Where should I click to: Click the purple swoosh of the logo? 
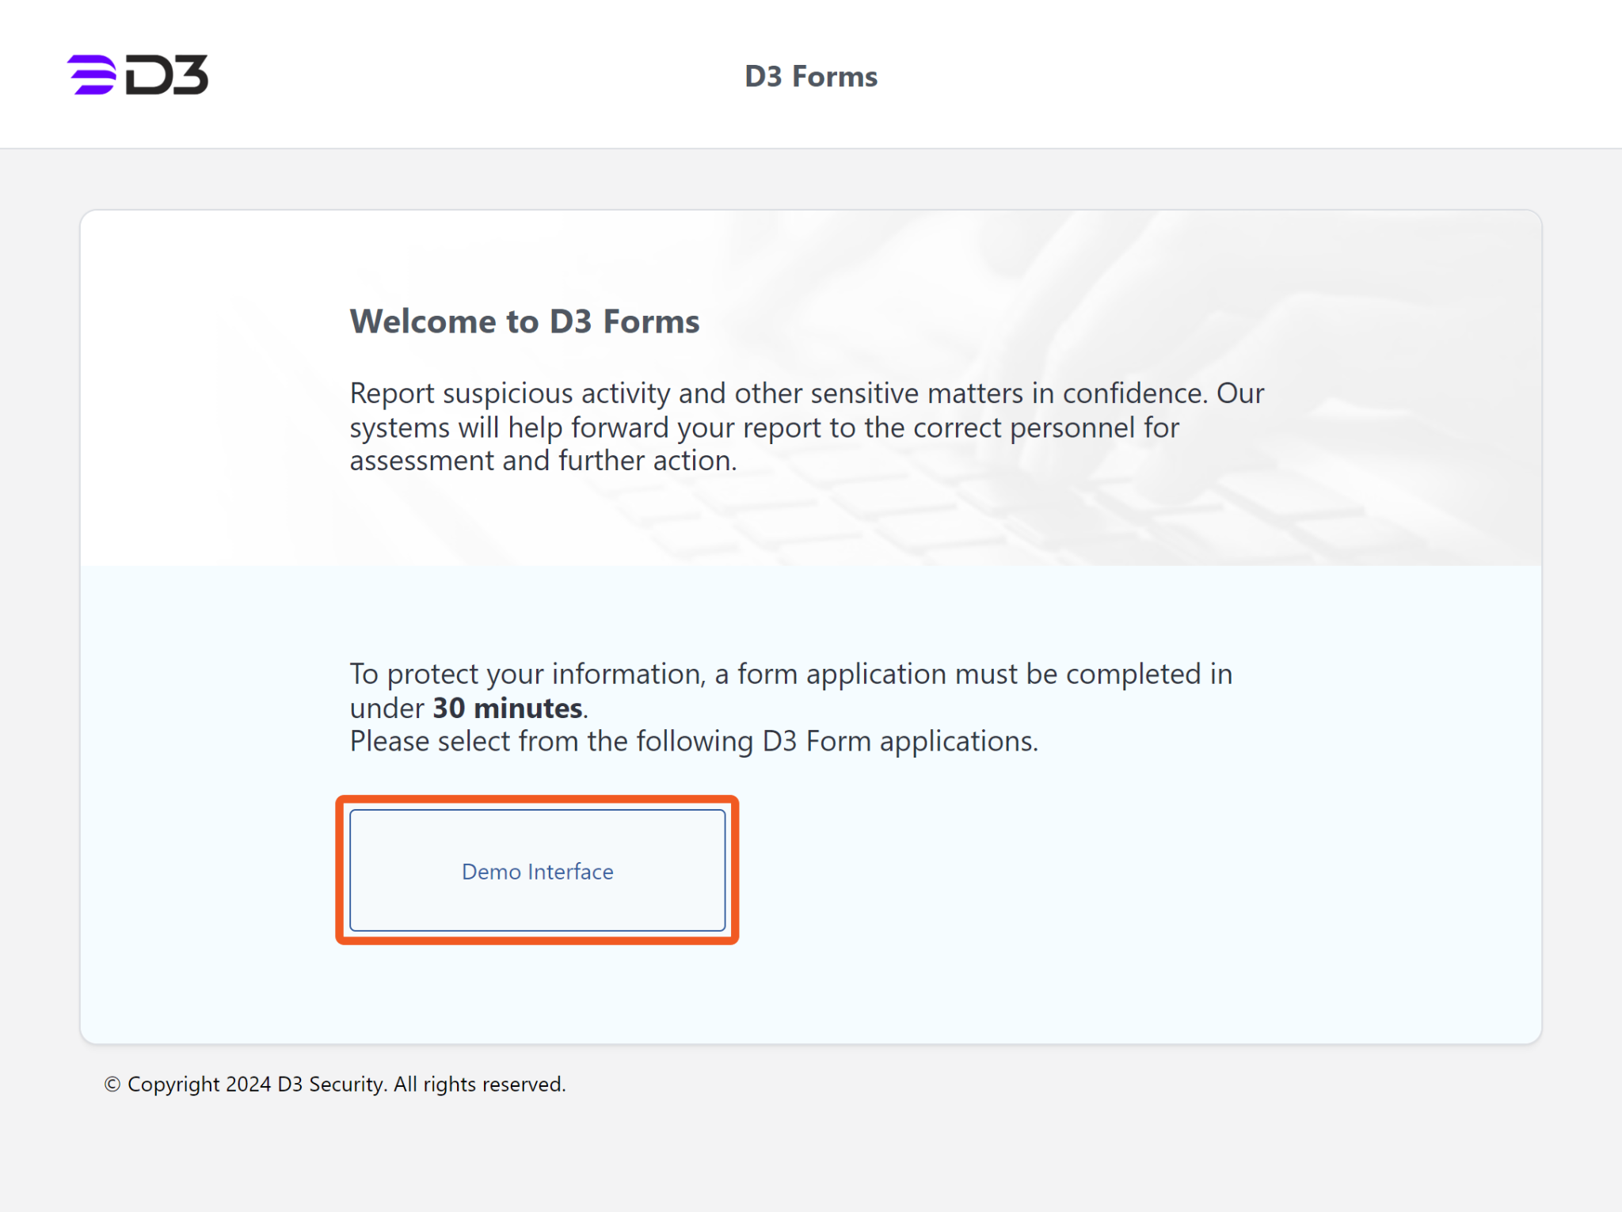pos(92,75)
